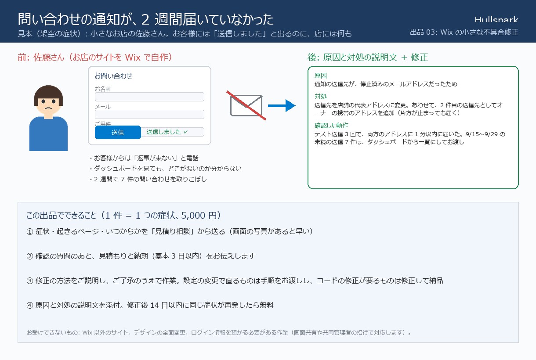Click the 対処 section label

click(321, 97)
